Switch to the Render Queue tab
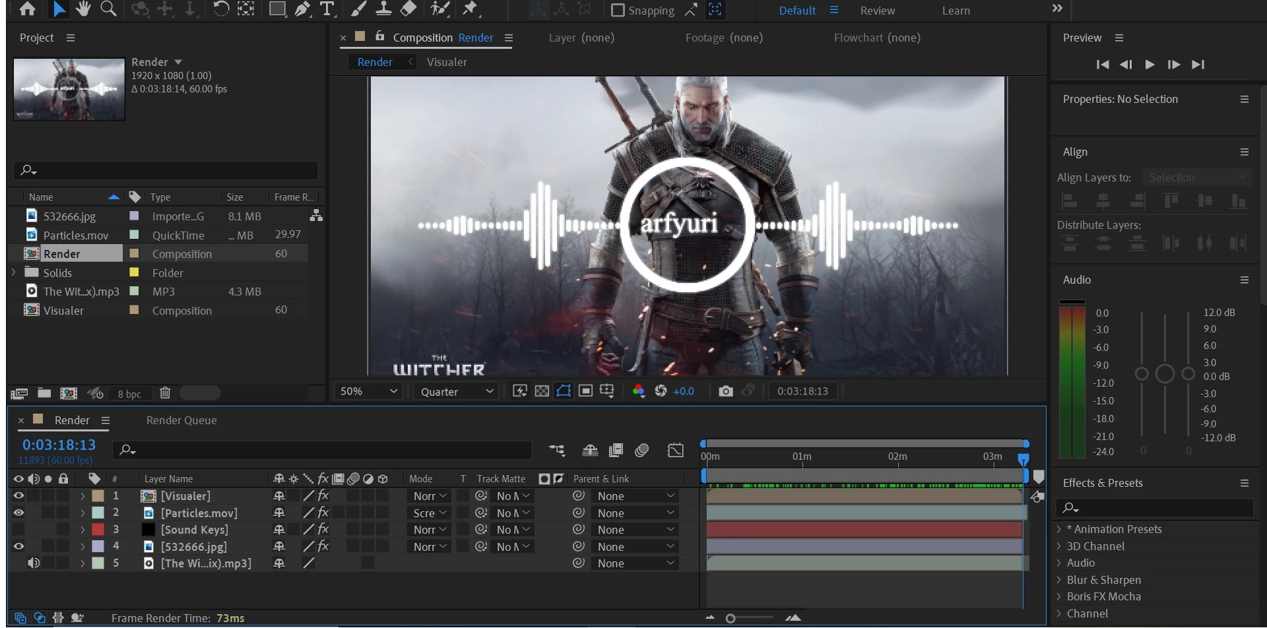The image size is (1267, 628). (181, 420)
